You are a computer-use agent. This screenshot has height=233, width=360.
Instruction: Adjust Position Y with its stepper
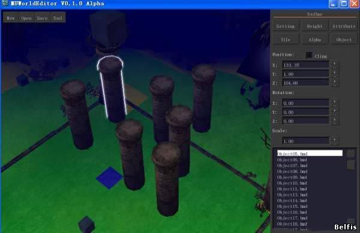(335, 74)
